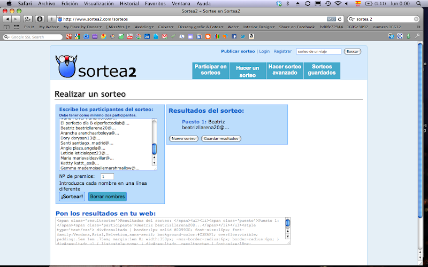Open the Blogger toolbar icon

tap(208, 36)
